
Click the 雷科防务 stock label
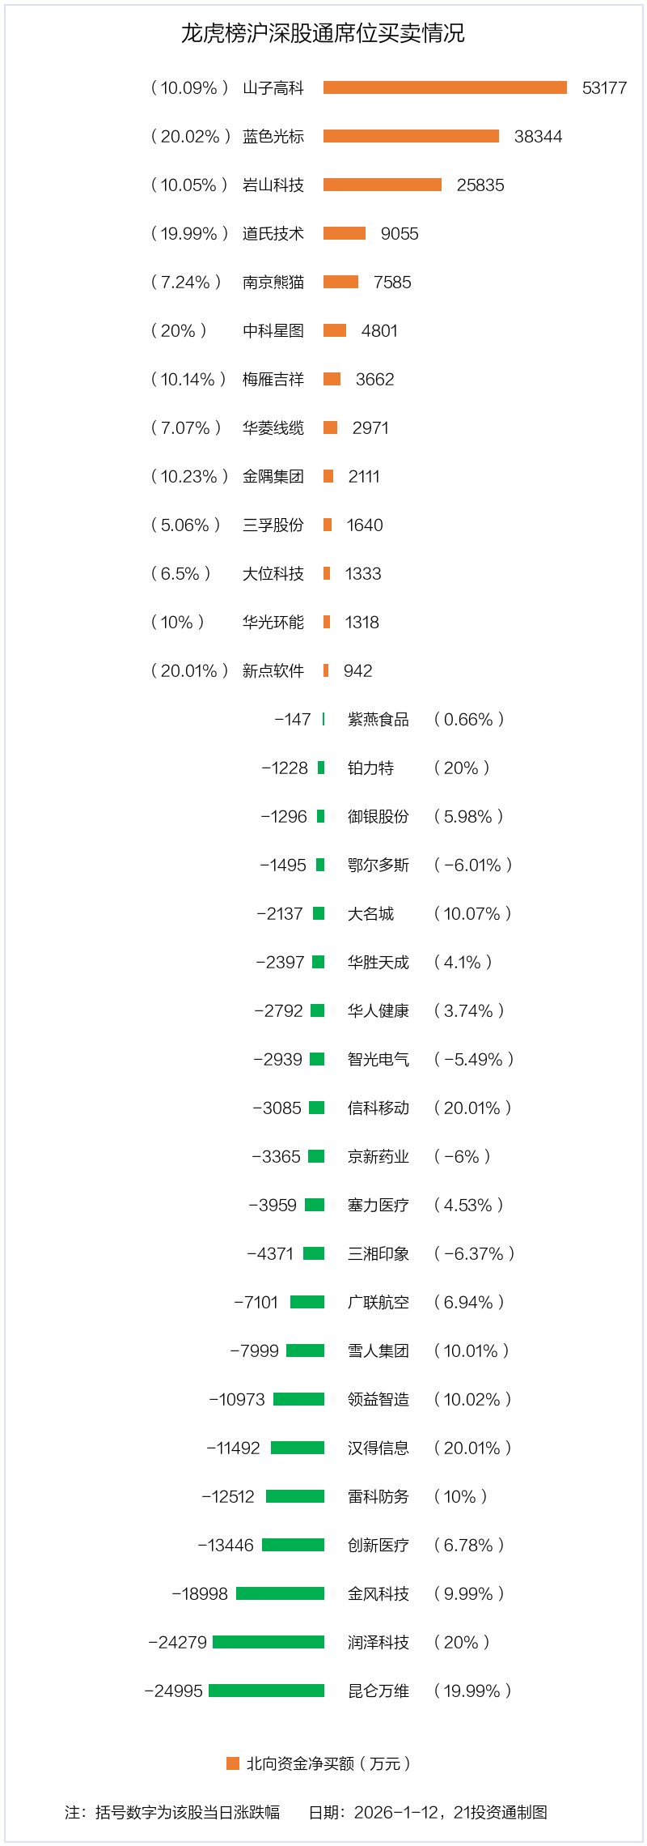click(x=378, y=1497)
